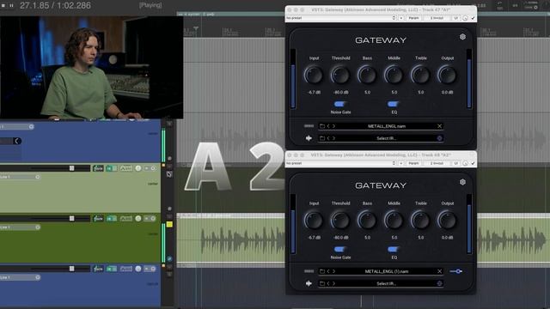Select next IR in A1 Gateway
The image size is (550, 309).
[333, 138]
